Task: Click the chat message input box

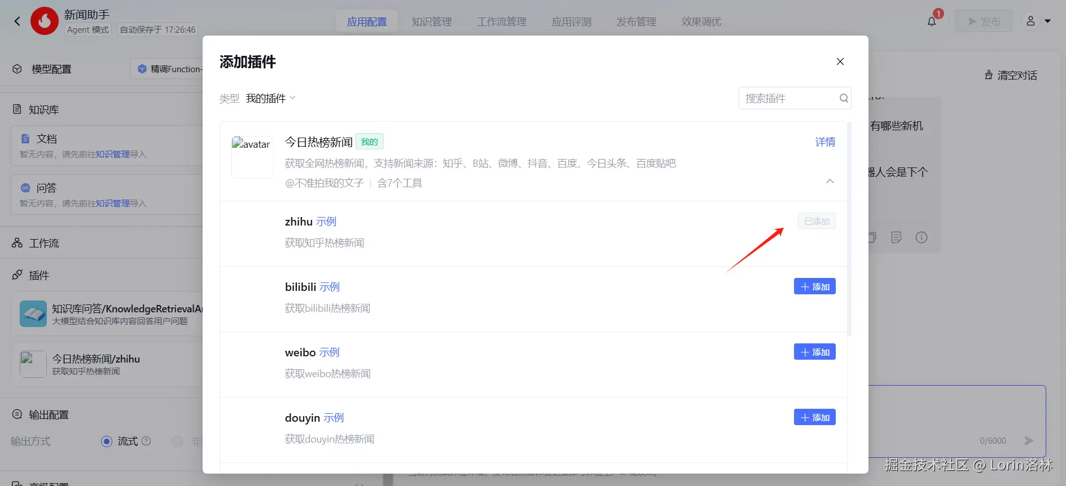Action: point(957,421)
